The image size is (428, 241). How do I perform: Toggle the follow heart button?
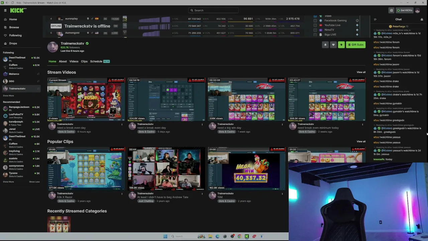tap(333, 45)
